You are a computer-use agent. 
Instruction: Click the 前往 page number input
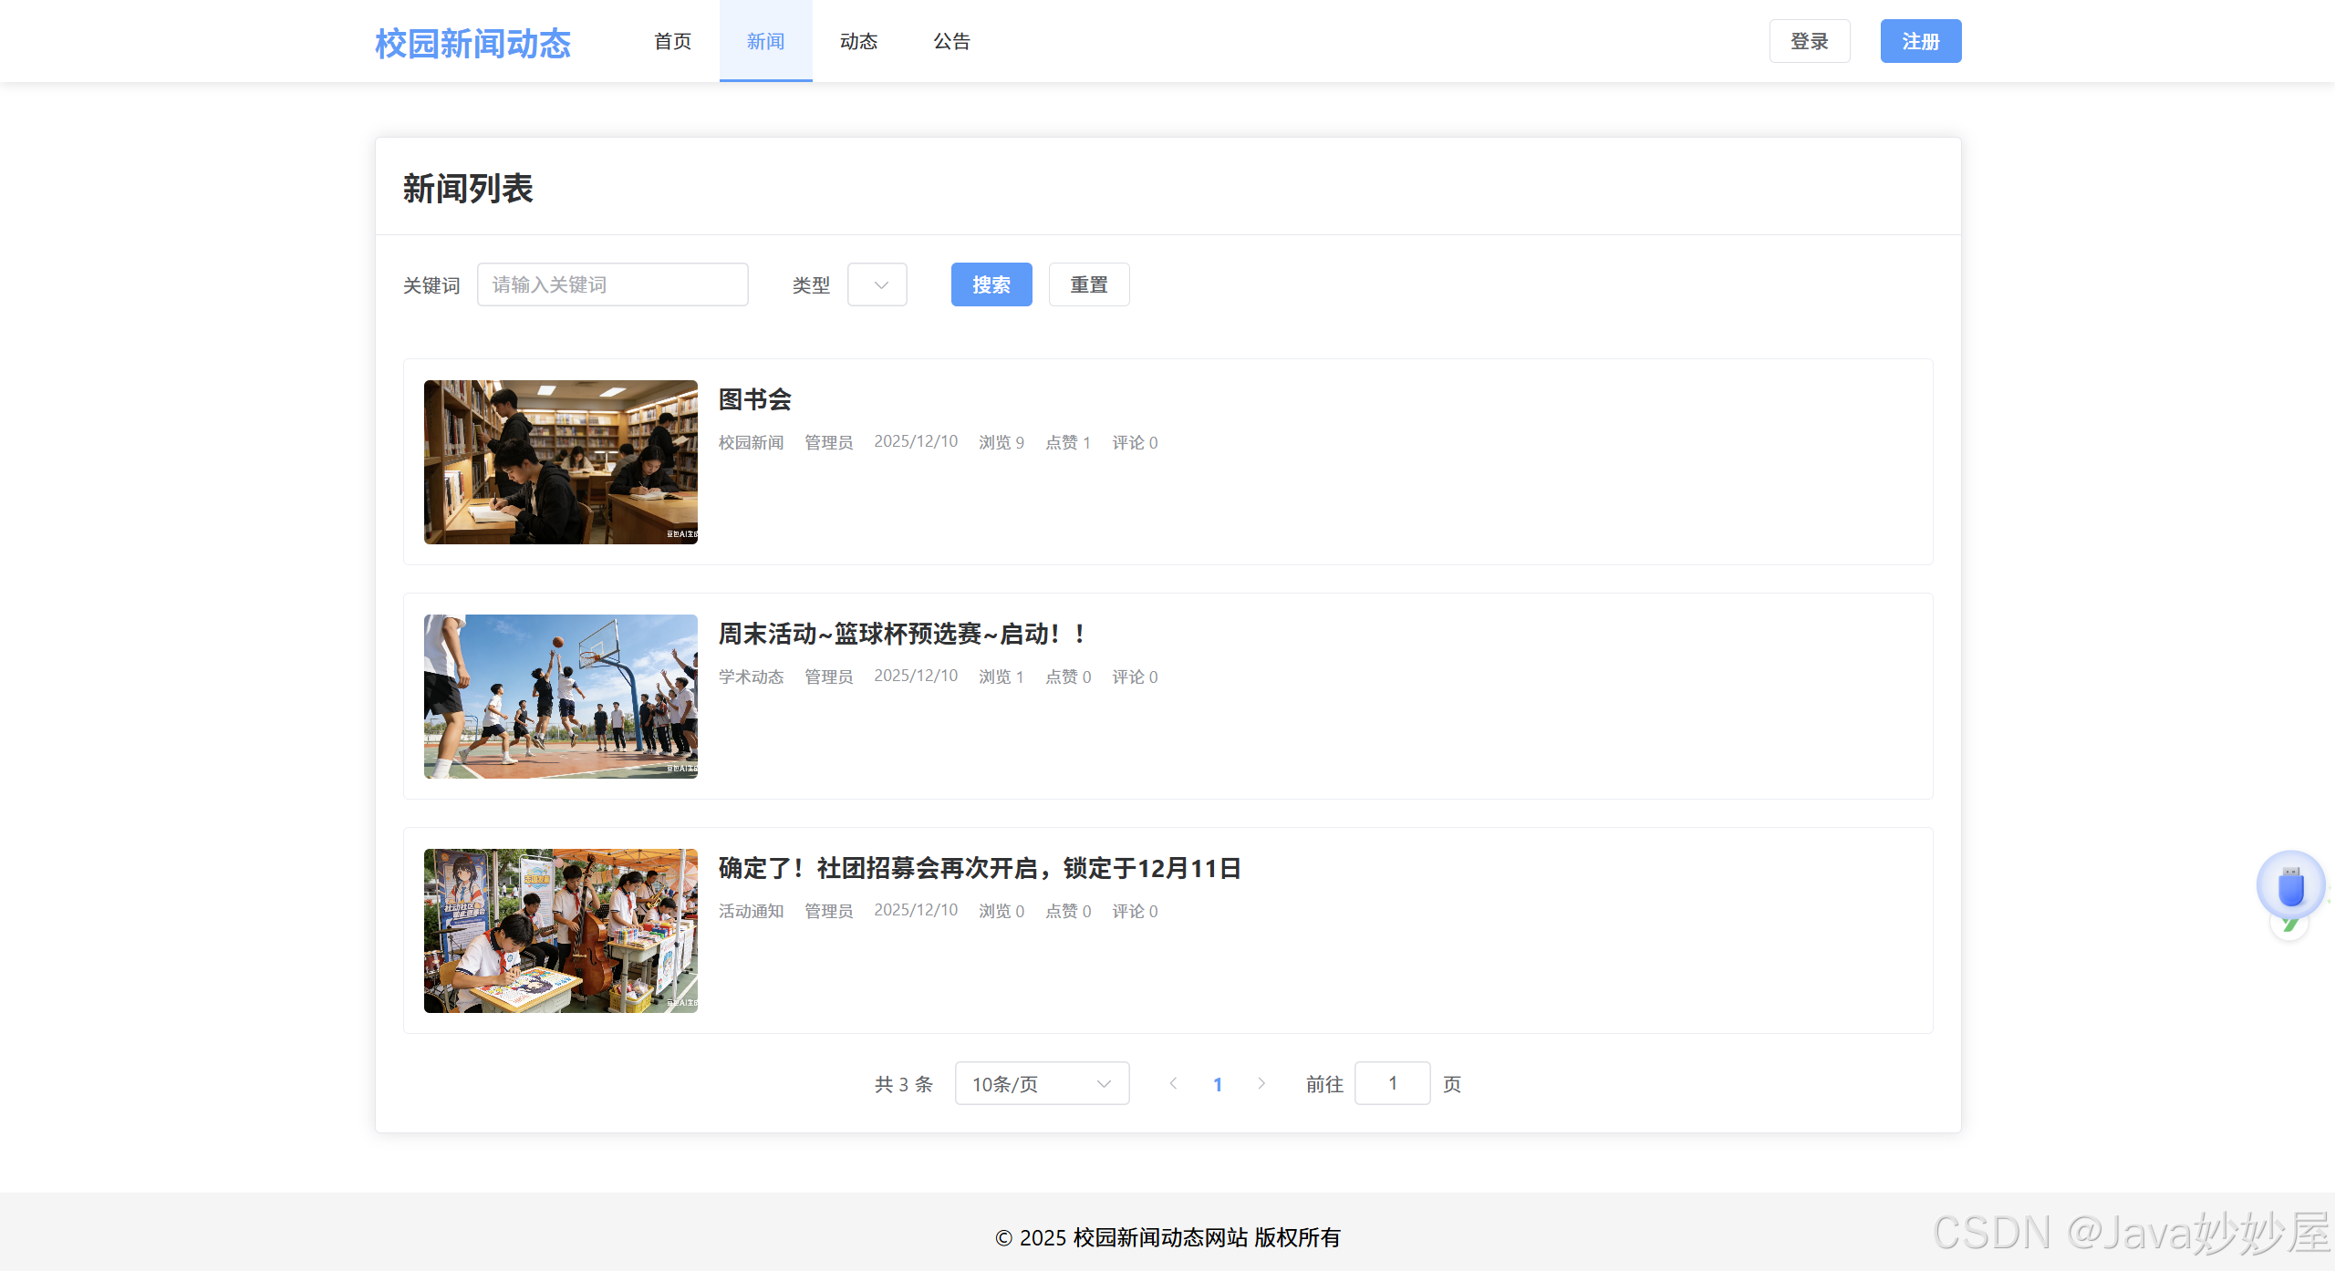coord(1392,1083)
